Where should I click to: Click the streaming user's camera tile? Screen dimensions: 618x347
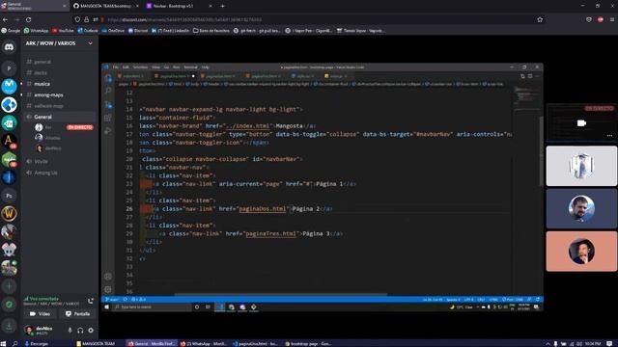coord(581,123)
